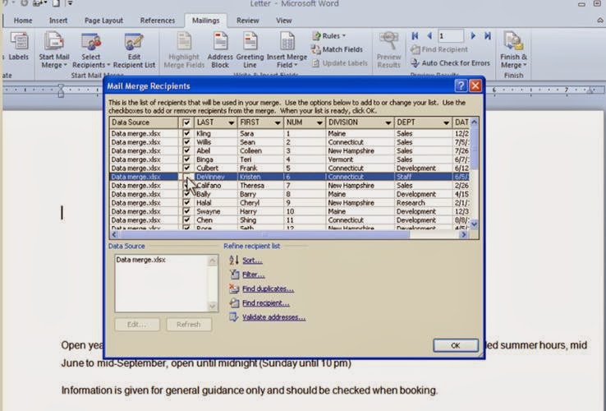
Task: Click the Filter... link
Action: 254,275
